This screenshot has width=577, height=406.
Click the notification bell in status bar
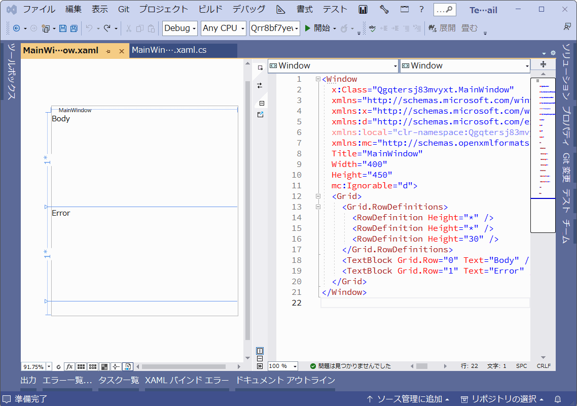point(558,399)
